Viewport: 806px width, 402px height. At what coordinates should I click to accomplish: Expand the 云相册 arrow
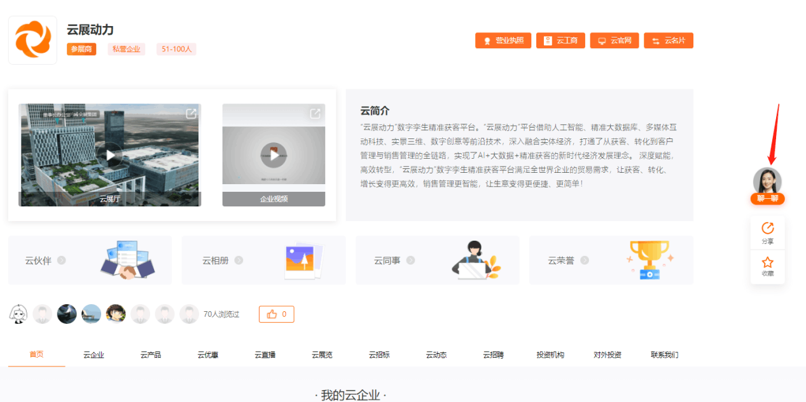click(x=239, y=260)
